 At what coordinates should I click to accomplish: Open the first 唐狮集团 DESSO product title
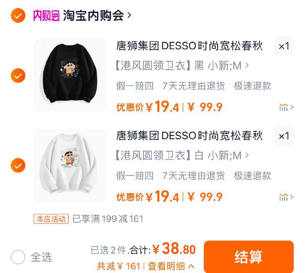pyautogui.click(x=189, y=46)
